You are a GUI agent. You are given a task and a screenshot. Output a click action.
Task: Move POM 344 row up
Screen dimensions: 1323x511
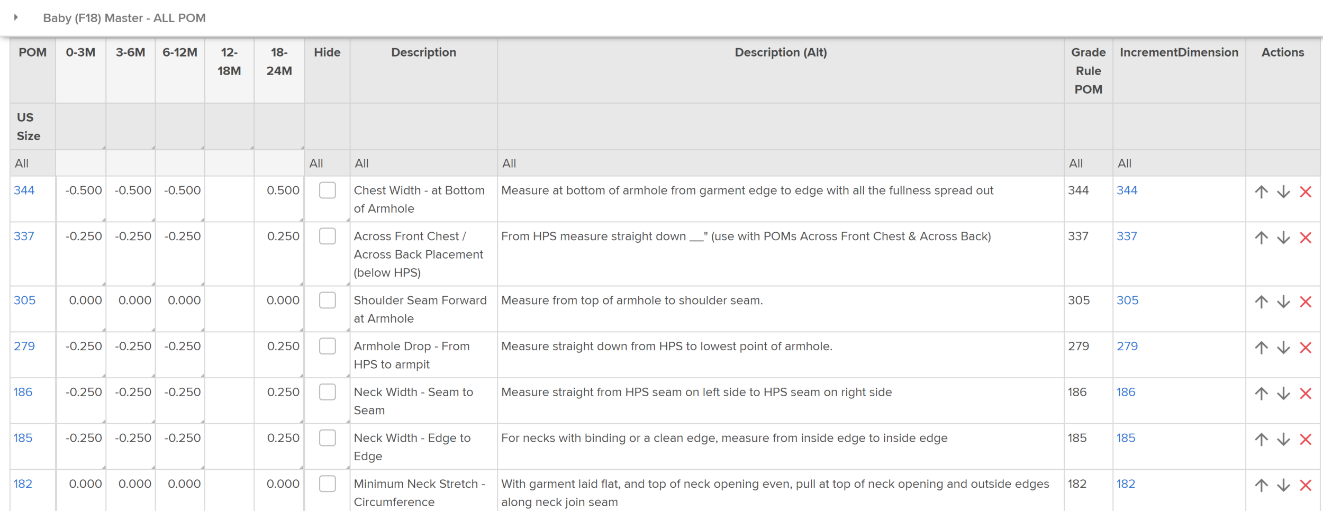[x=1262, y=192]
